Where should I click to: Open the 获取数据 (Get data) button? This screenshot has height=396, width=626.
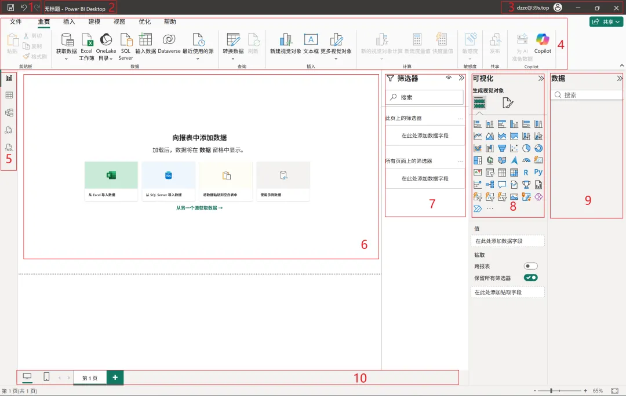66,47
